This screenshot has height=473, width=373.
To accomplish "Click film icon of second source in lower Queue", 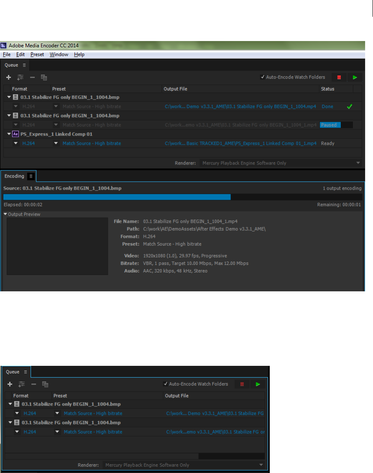I will click(x=17, y=422).
